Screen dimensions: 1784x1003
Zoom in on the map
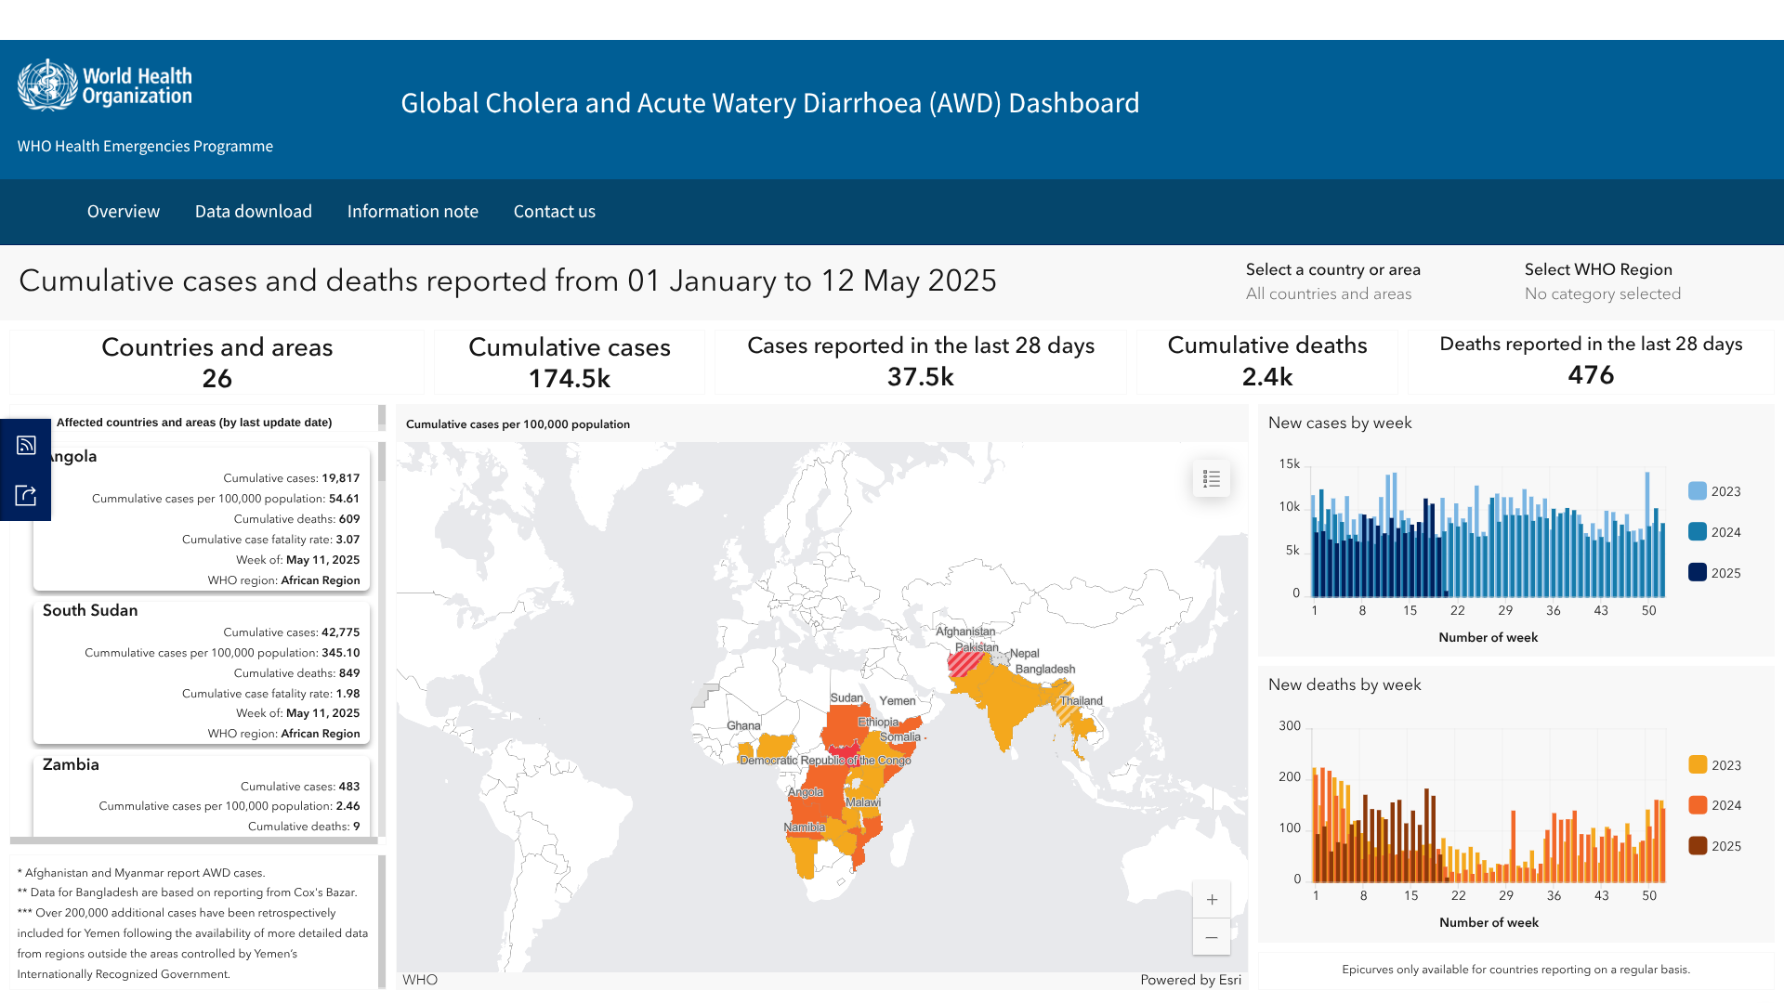[1211, 899]
